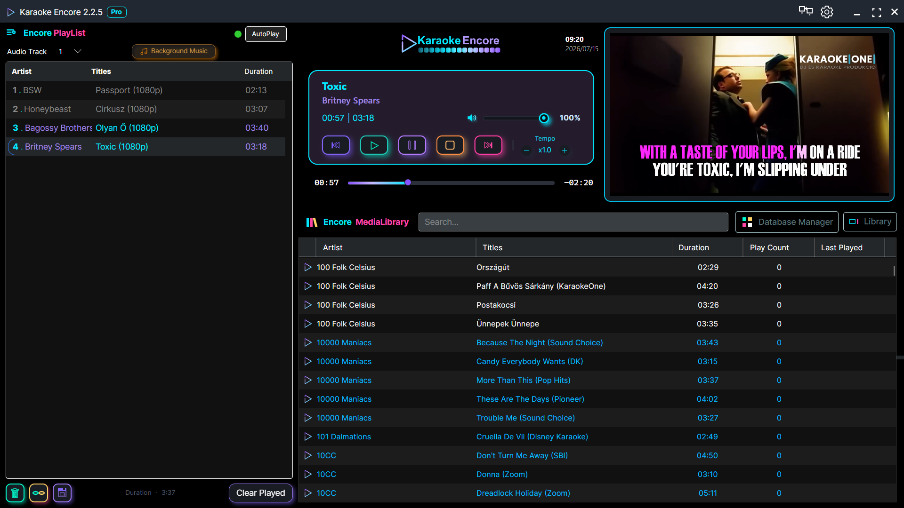Sort library by Titles header
The width and height of the screenshot is (904, 508).
(x=574, y=247)
